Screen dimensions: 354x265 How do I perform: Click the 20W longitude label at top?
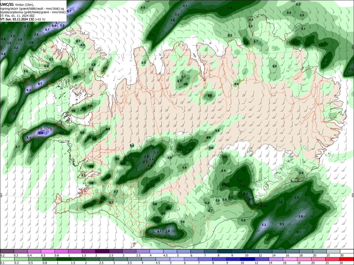coord(147,1)
